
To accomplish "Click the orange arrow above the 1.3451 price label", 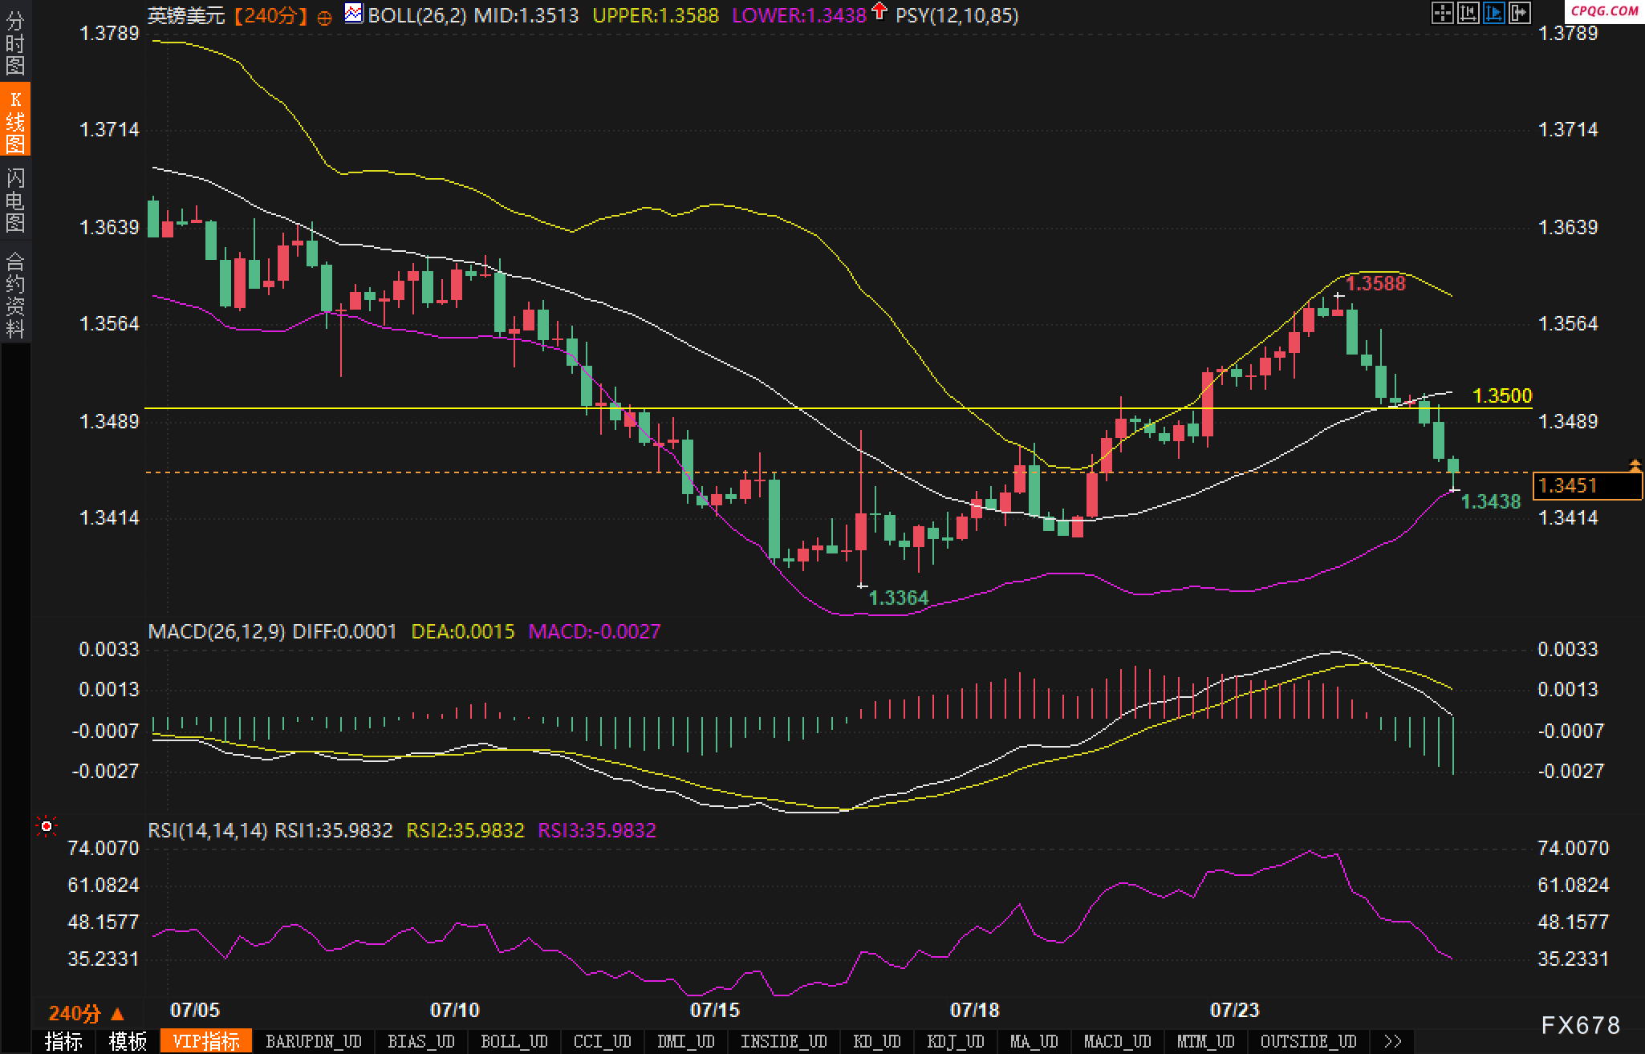I will 1635,464.
